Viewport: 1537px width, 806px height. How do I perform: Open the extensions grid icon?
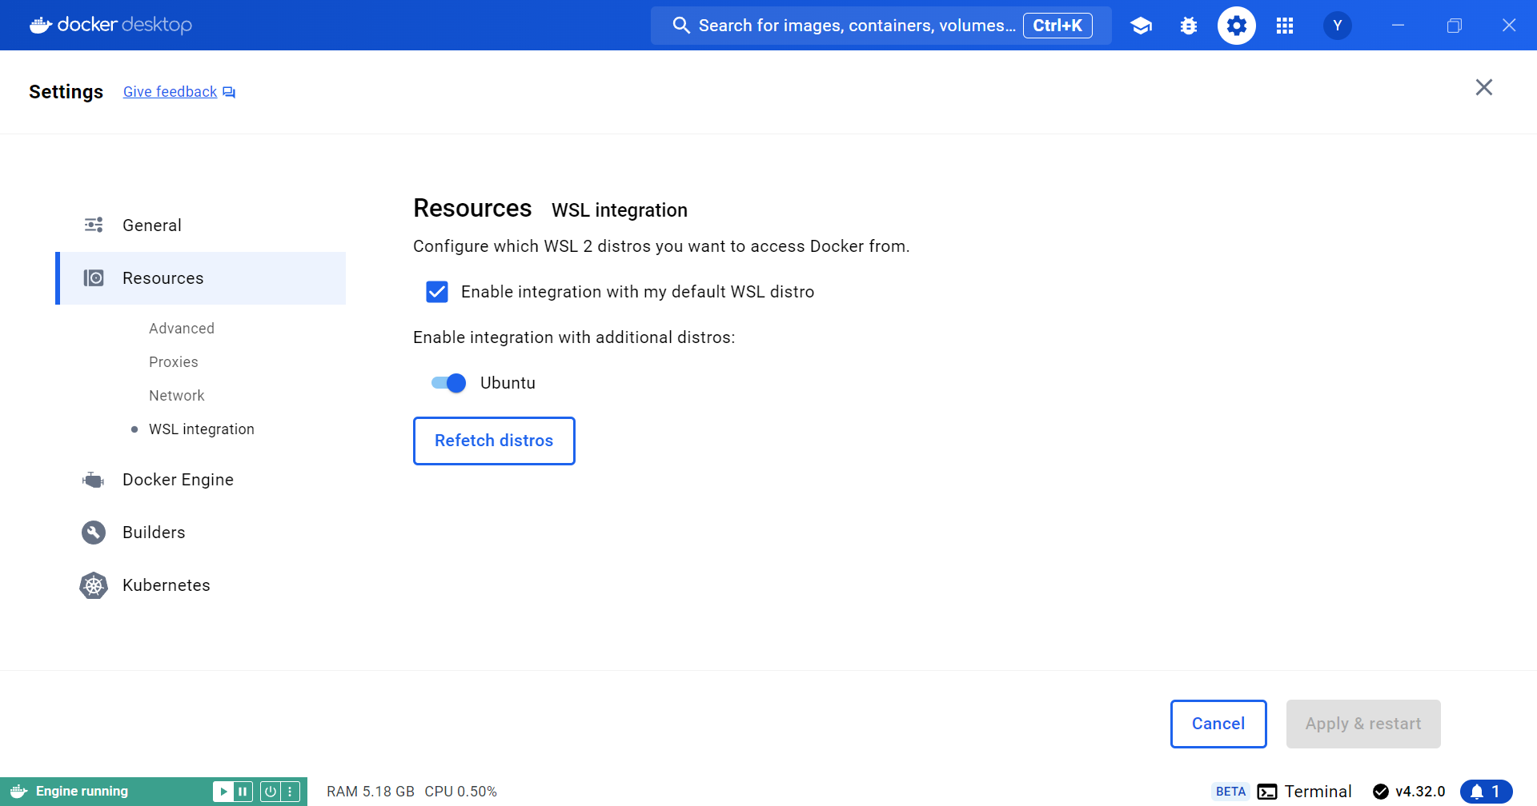pyautogui.click(x=1285, y=26)
